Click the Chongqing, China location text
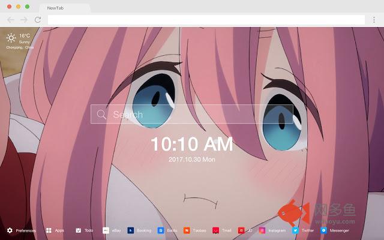The width and height of the screenshot is (384, 240). pos(20,47)
